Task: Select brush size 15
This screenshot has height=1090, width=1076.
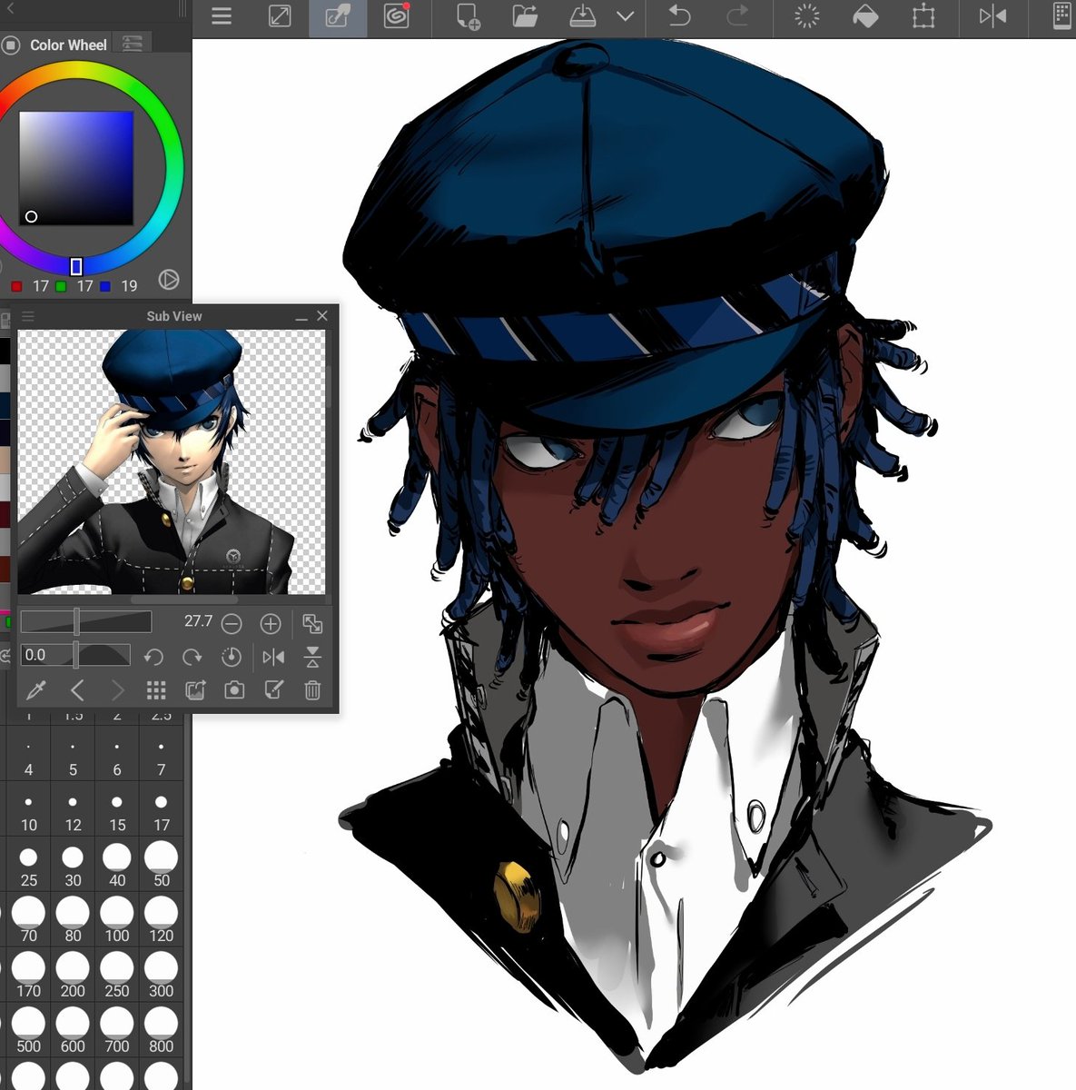Action: 117,814
